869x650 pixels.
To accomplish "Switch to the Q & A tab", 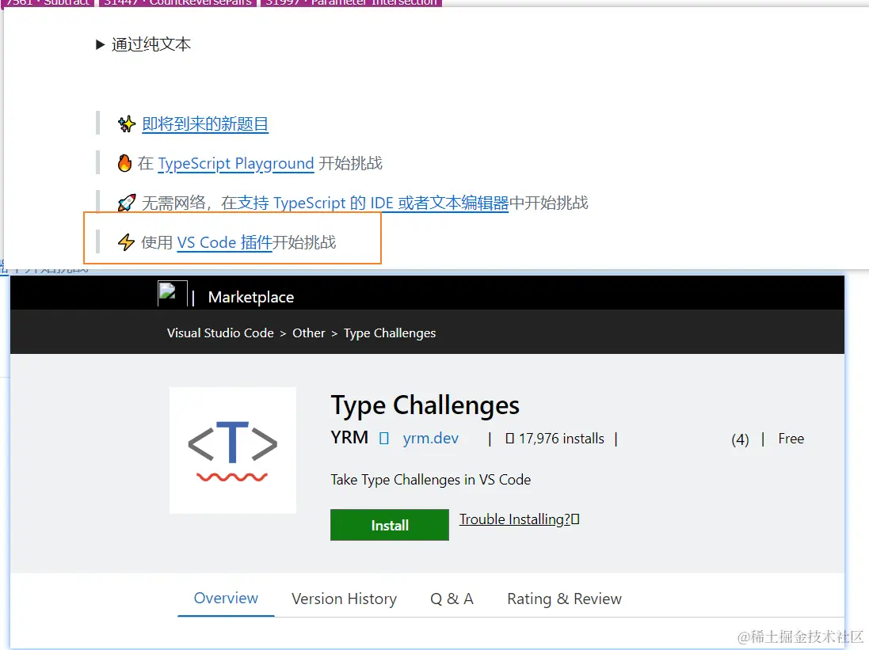I will coord(452,599).
